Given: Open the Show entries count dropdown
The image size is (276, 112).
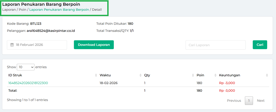Looking at the screenshot, I should click(x=26, y=67).
